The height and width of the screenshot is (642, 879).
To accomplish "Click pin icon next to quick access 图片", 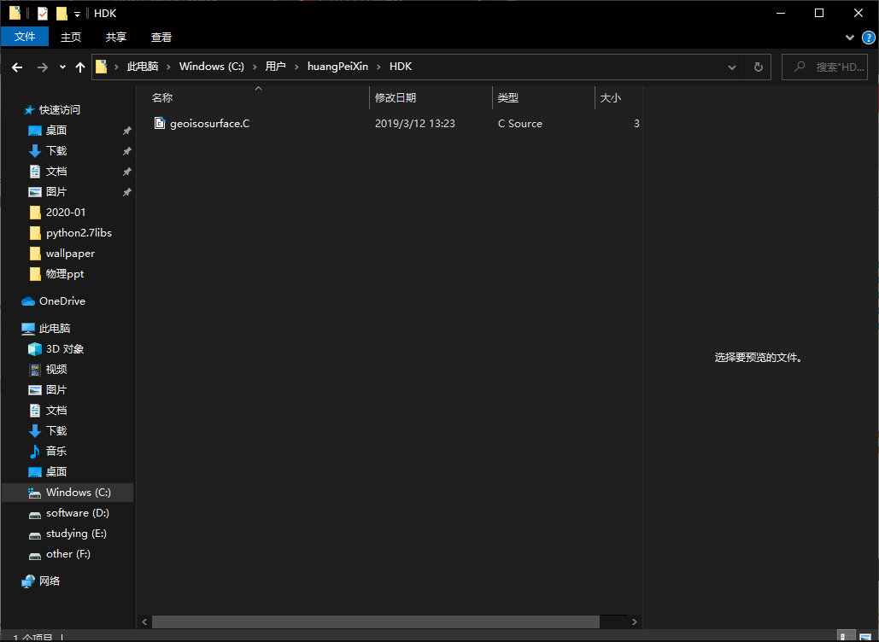I will tap(127, 192).
